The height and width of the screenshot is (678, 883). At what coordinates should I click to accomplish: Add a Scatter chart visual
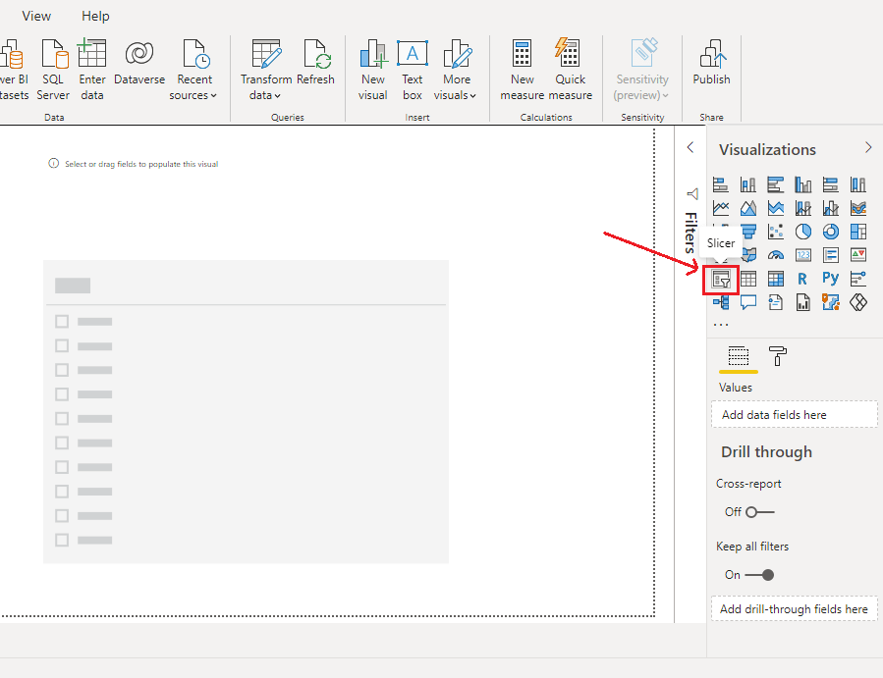[x=776, y=232]
